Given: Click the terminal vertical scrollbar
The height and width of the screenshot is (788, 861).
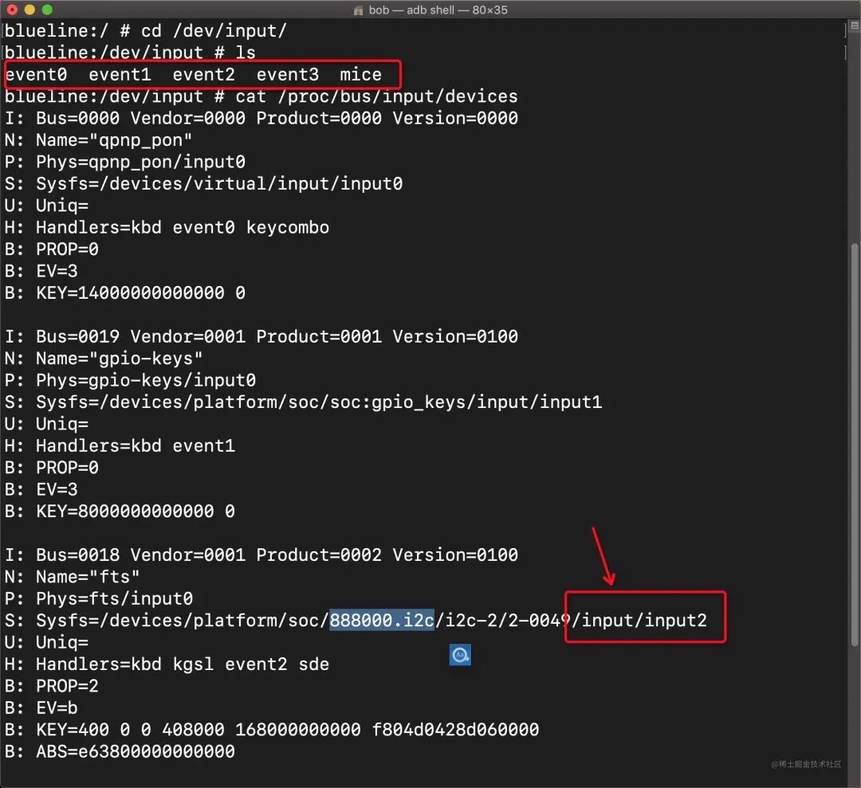Looking at the screenshot, I should [x=855, y=445].
